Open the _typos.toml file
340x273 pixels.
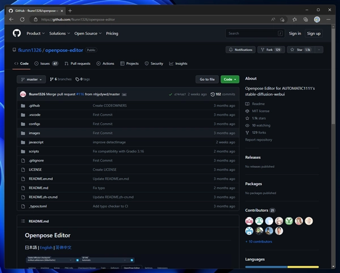tap(38, 206)
